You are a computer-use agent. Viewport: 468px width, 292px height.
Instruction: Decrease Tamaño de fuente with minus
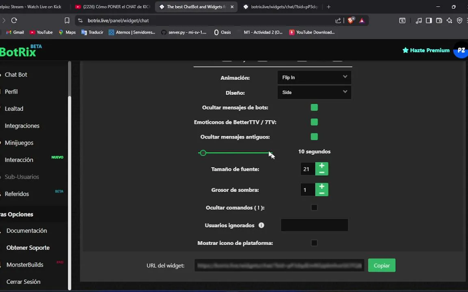(x=322, y=172)
